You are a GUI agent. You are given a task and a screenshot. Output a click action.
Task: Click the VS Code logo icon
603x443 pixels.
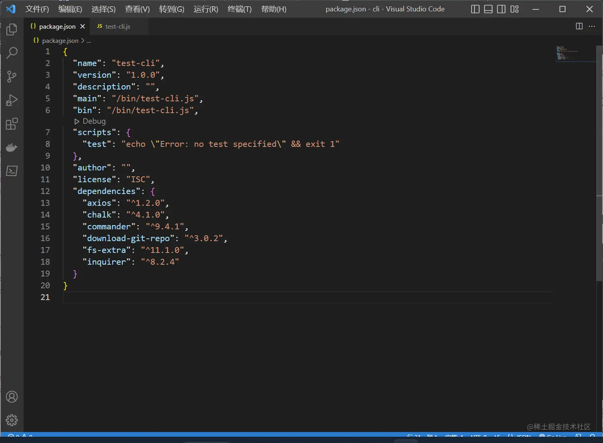click(x=11, y=9)
